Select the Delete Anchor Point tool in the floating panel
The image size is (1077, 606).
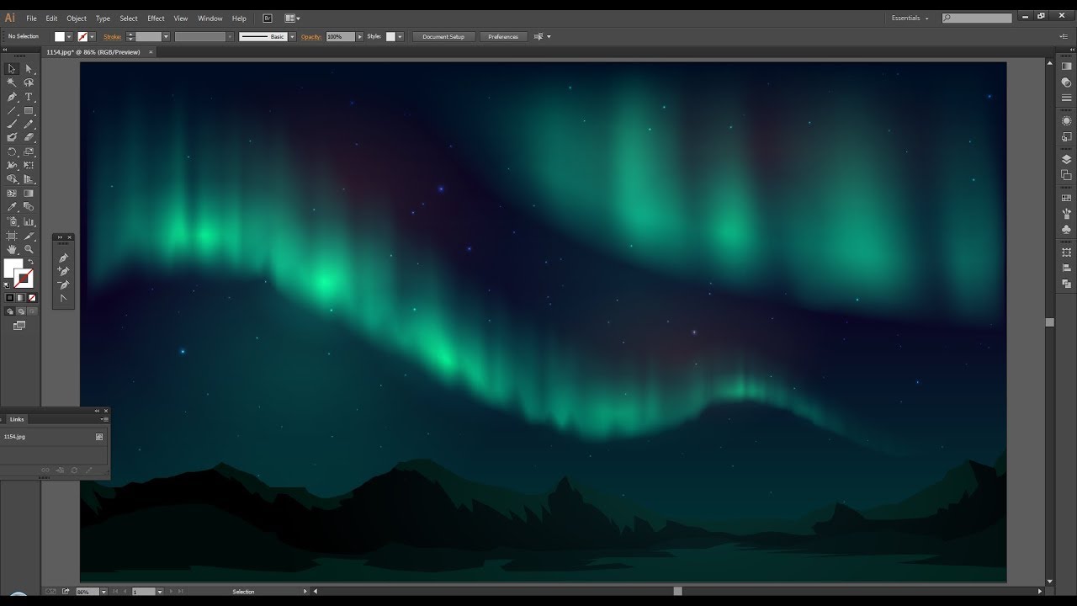(x=63, y=284)
